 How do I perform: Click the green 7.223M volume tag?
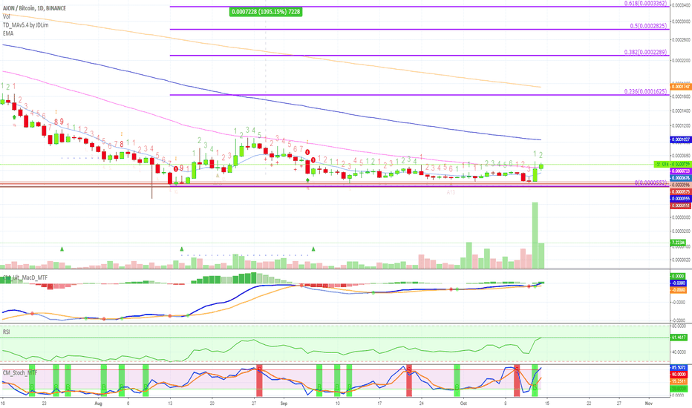(678, 243)
